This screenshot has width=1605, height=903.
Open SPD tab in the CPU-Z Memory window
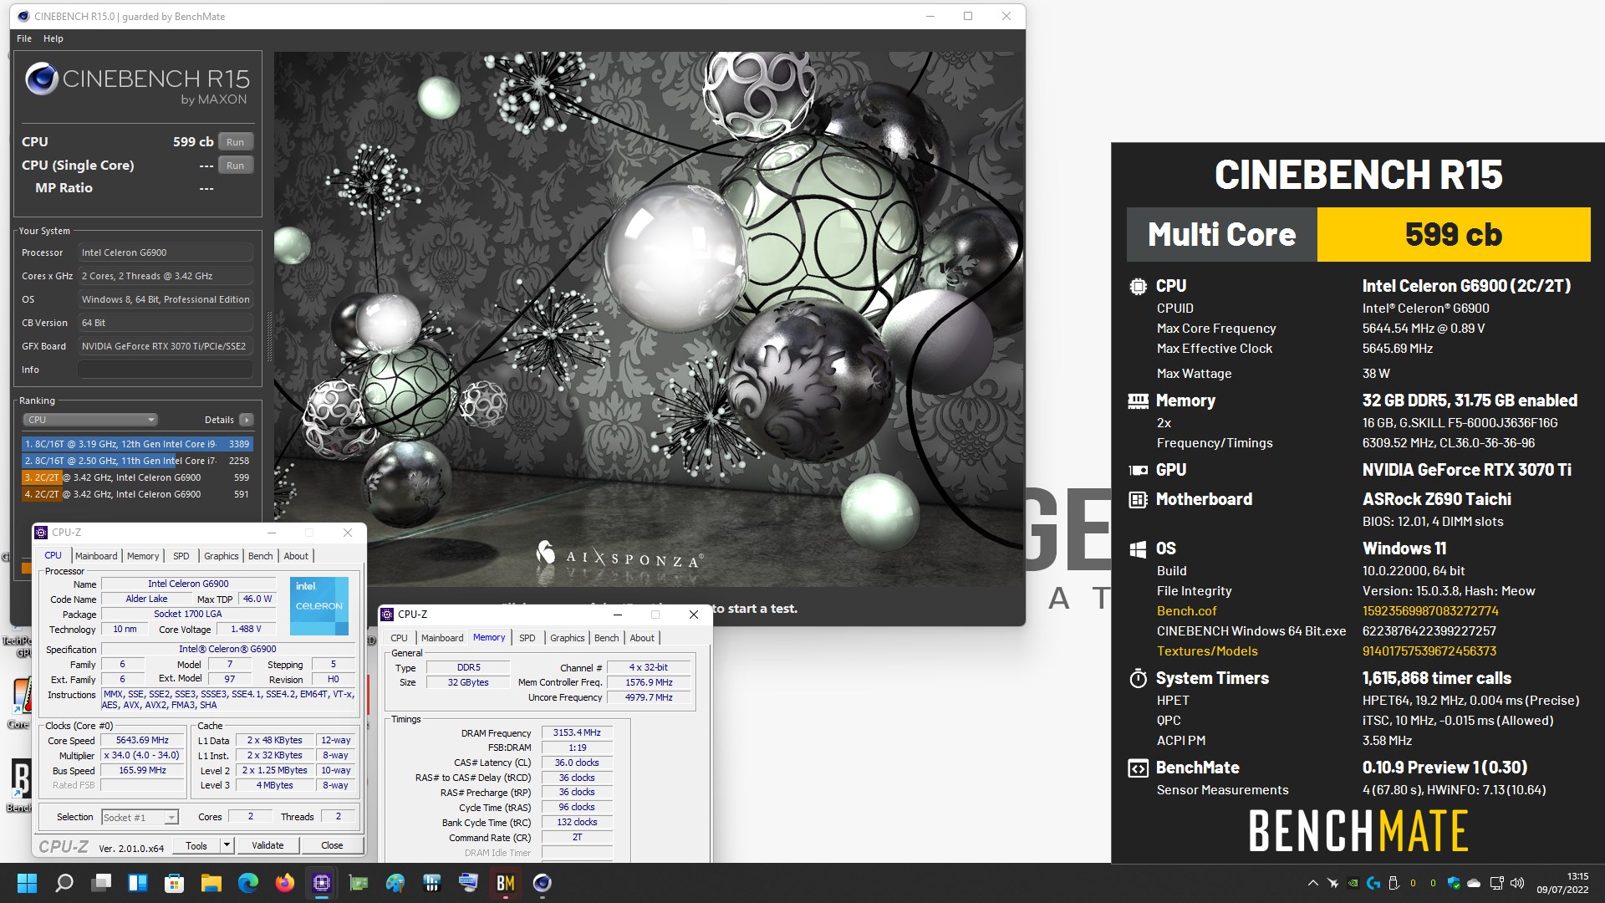coord(527,638)
